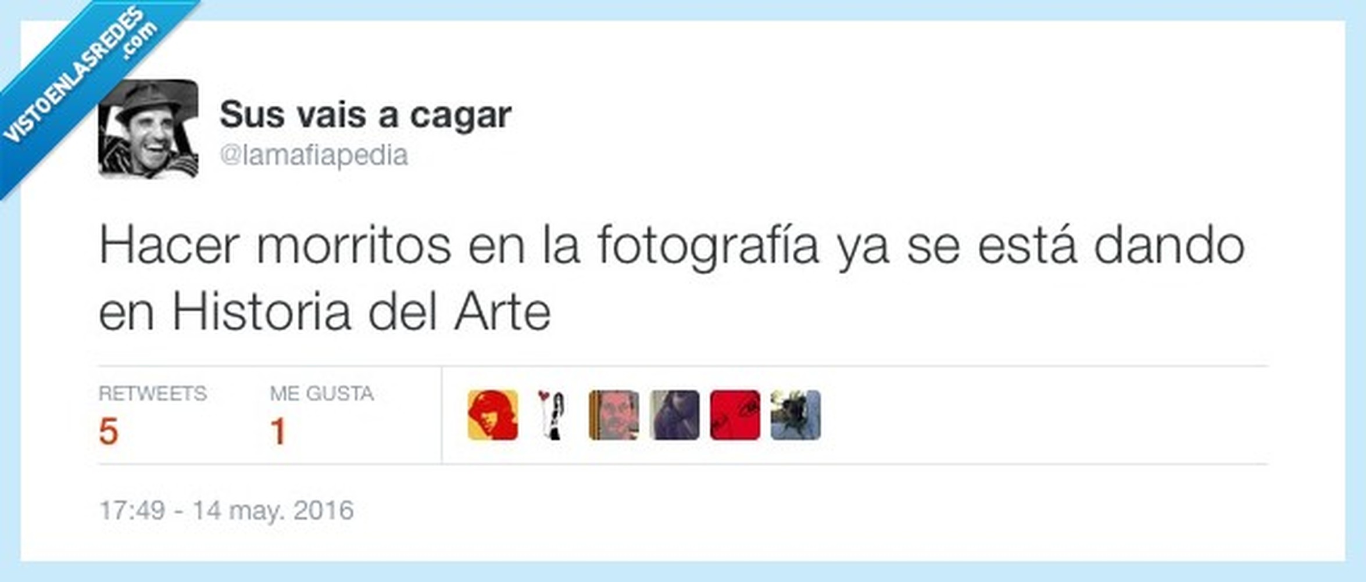Click the RETWEETS label
1366x582 pixels.
152,393
